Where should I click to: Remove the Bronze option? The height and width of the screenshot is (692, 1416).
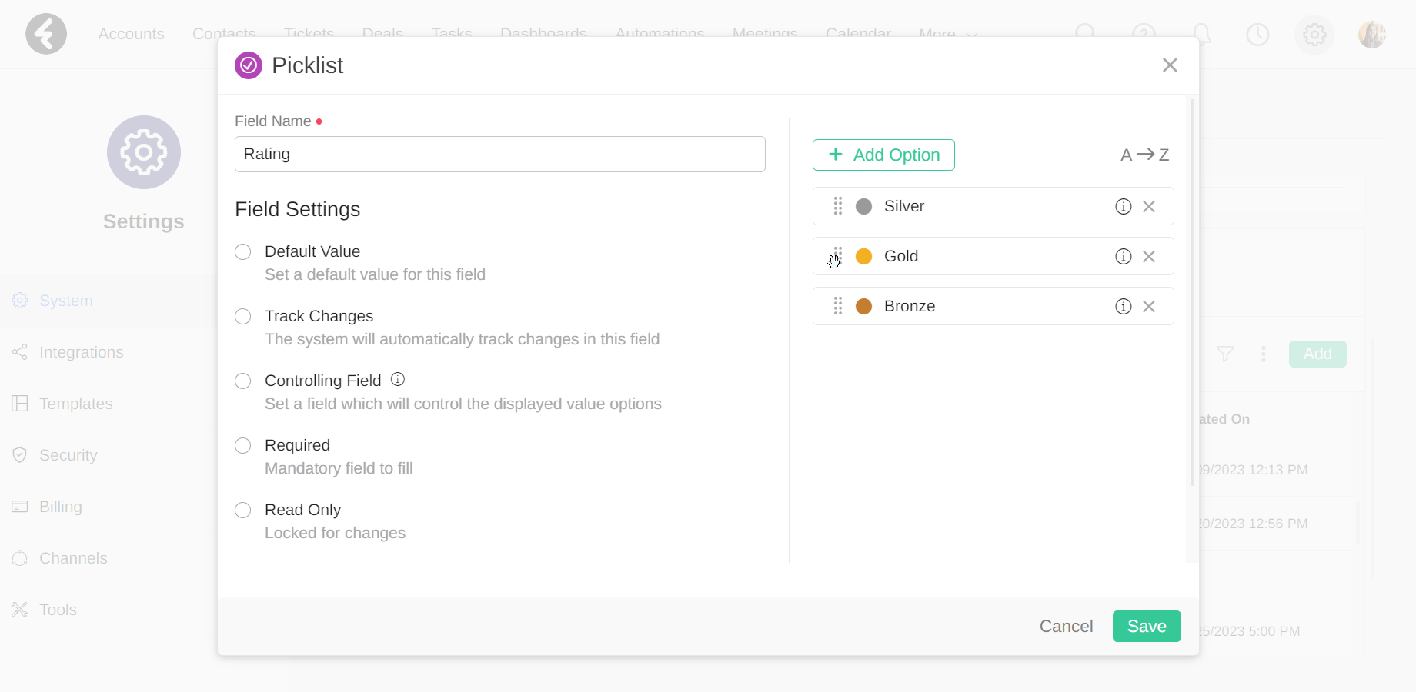coord(1149,306)
